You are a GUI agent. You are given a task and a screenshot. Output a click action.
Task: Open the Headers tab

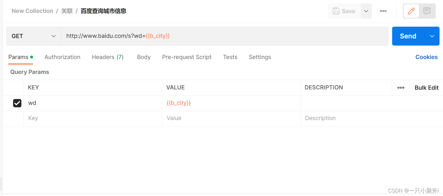tap(107, 57)
